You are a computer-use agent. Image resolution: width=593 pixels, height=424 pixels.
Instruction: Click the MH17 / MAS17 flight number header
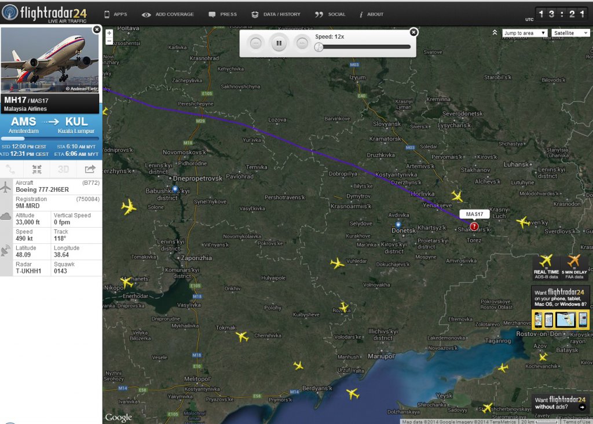(x=26, y=100)
